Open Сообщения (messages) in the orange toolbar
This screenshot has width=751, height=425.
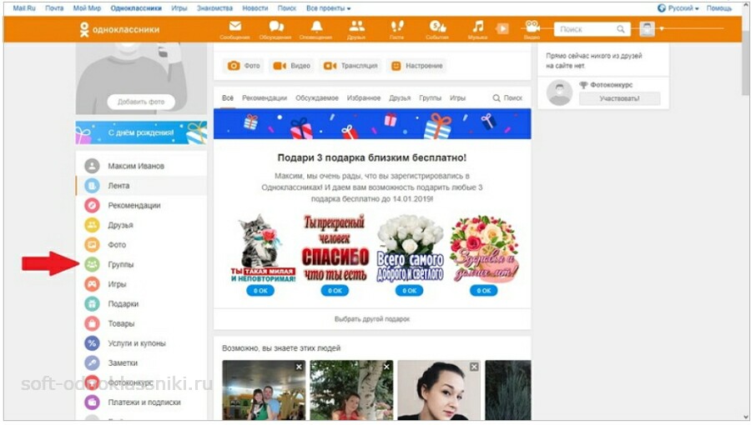pyautogui.click(x=234, y=28)
